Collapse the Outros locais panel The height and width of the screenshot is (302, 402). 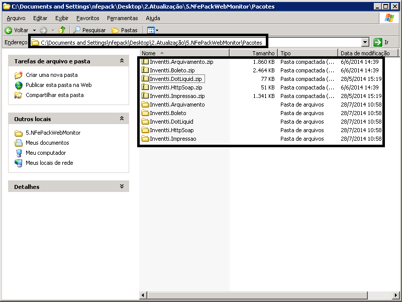(122, 119)
